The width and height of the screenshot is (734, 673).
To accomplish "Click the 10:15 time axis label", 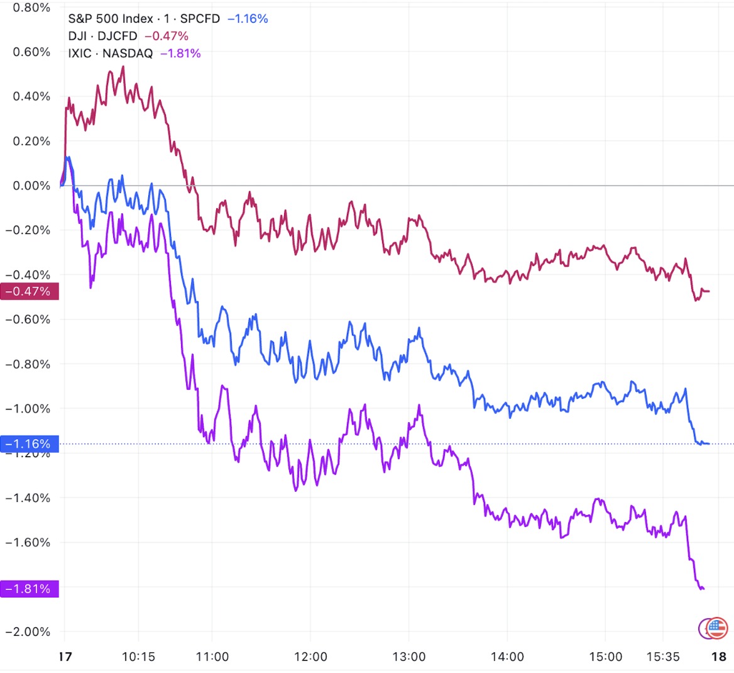I will [138, 657].
